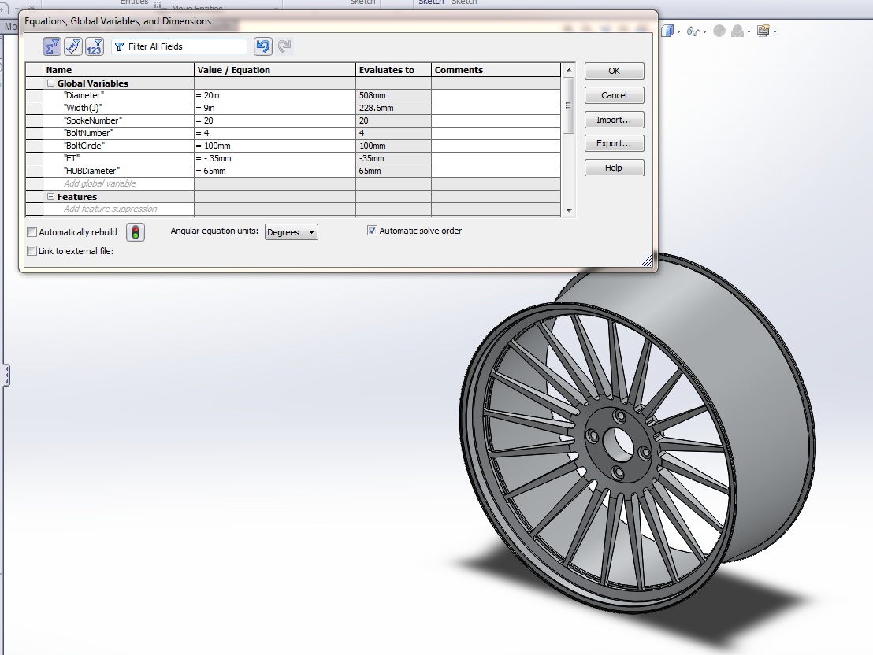Collapse the Global Variables group

(50, 83)
